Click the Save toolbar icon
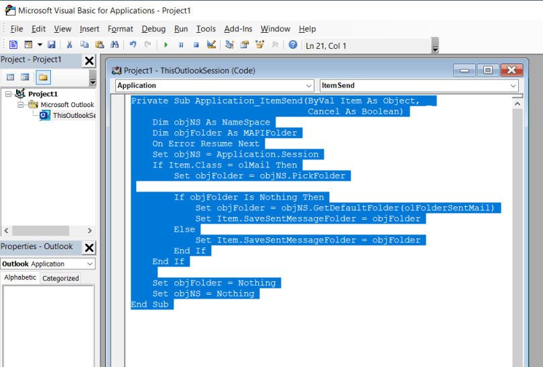Screen dimensions: 543x367 (x=52, y=45)
